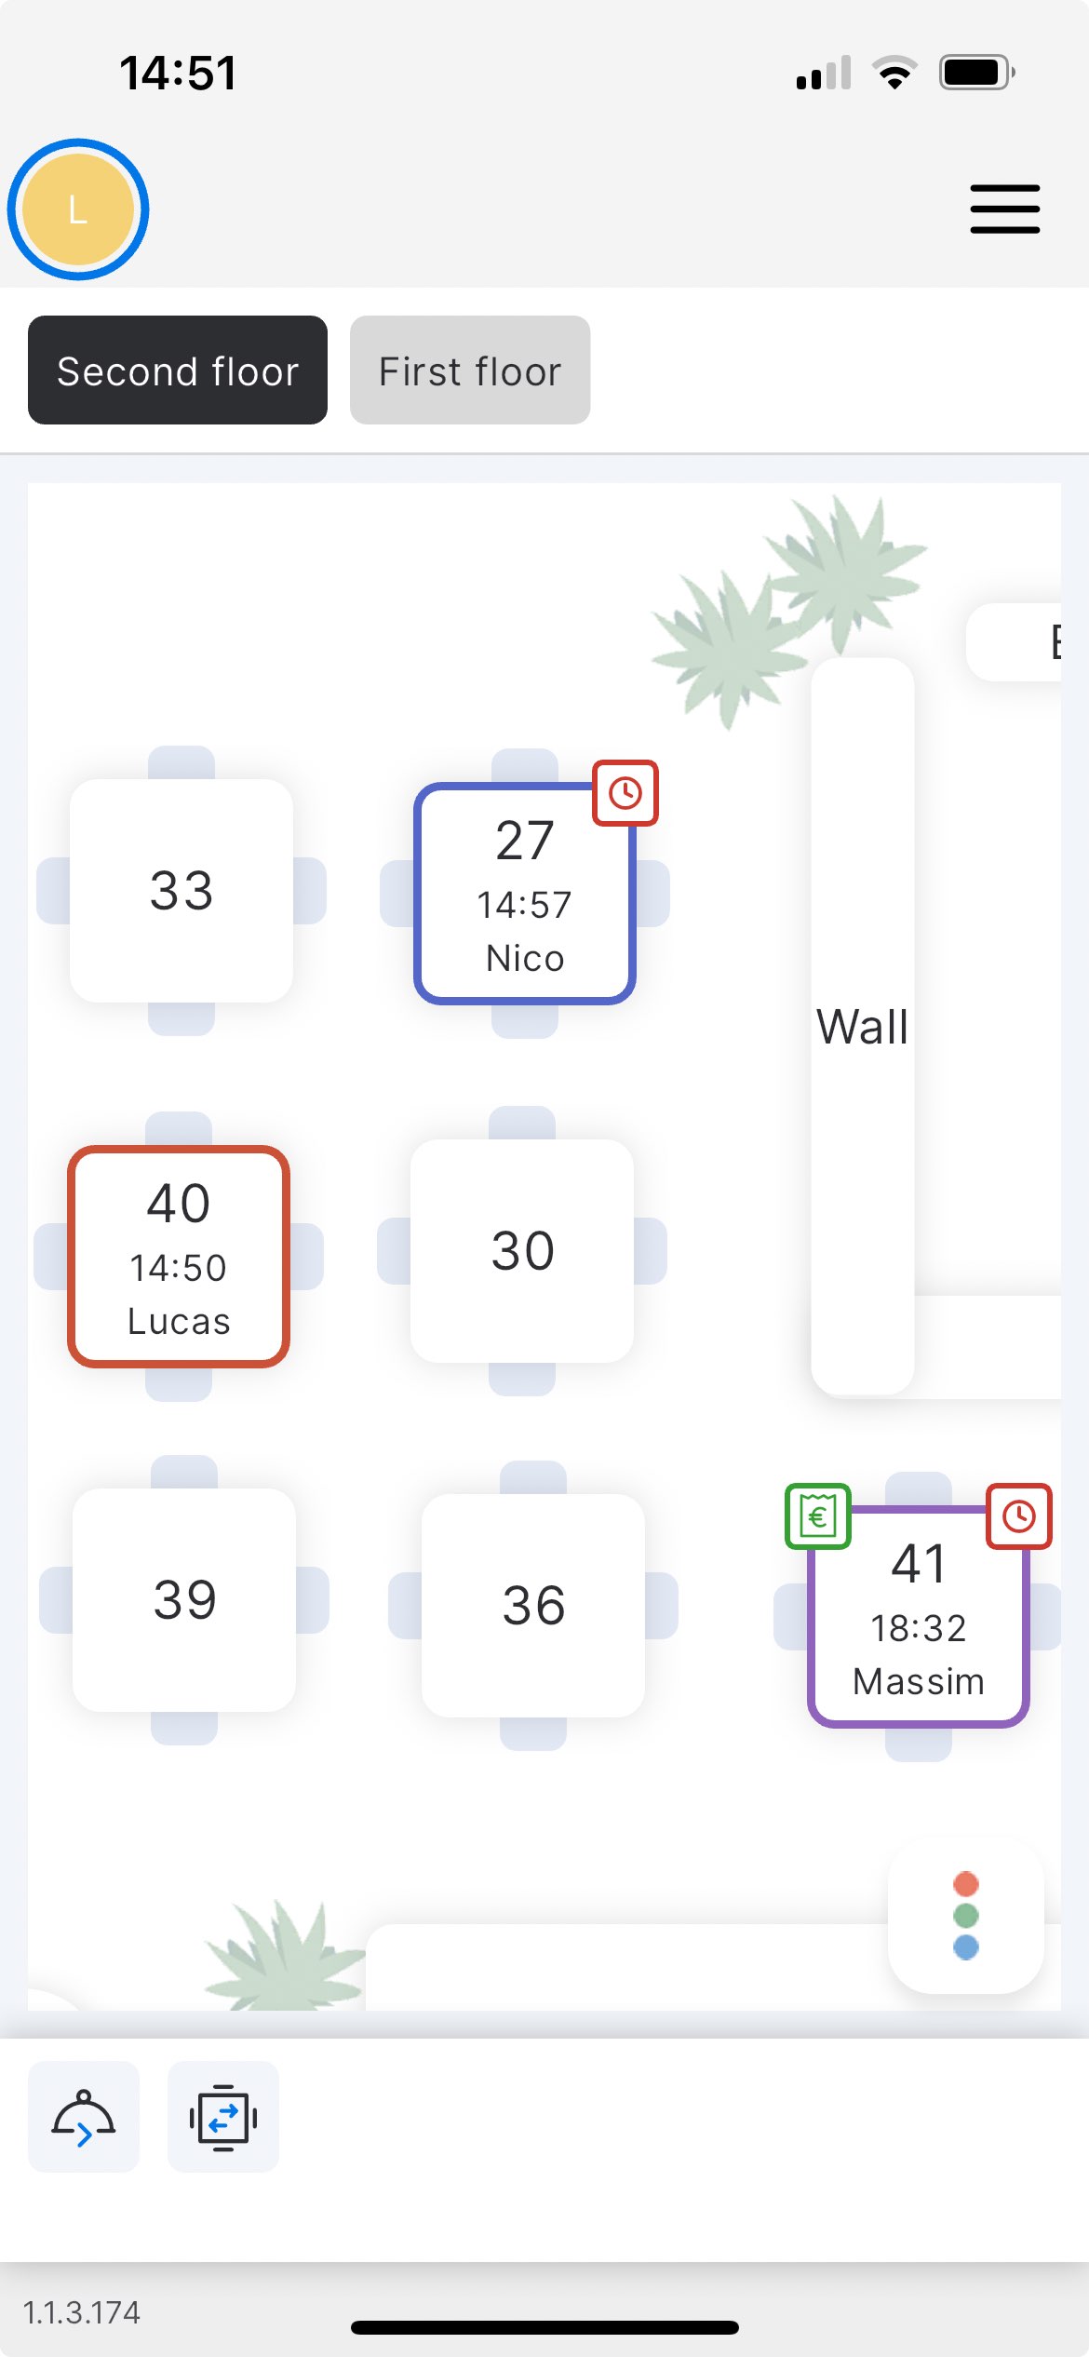Click the battery icon in status bar
This screenshot has width=1089, height=2357.
pos(975,73)
